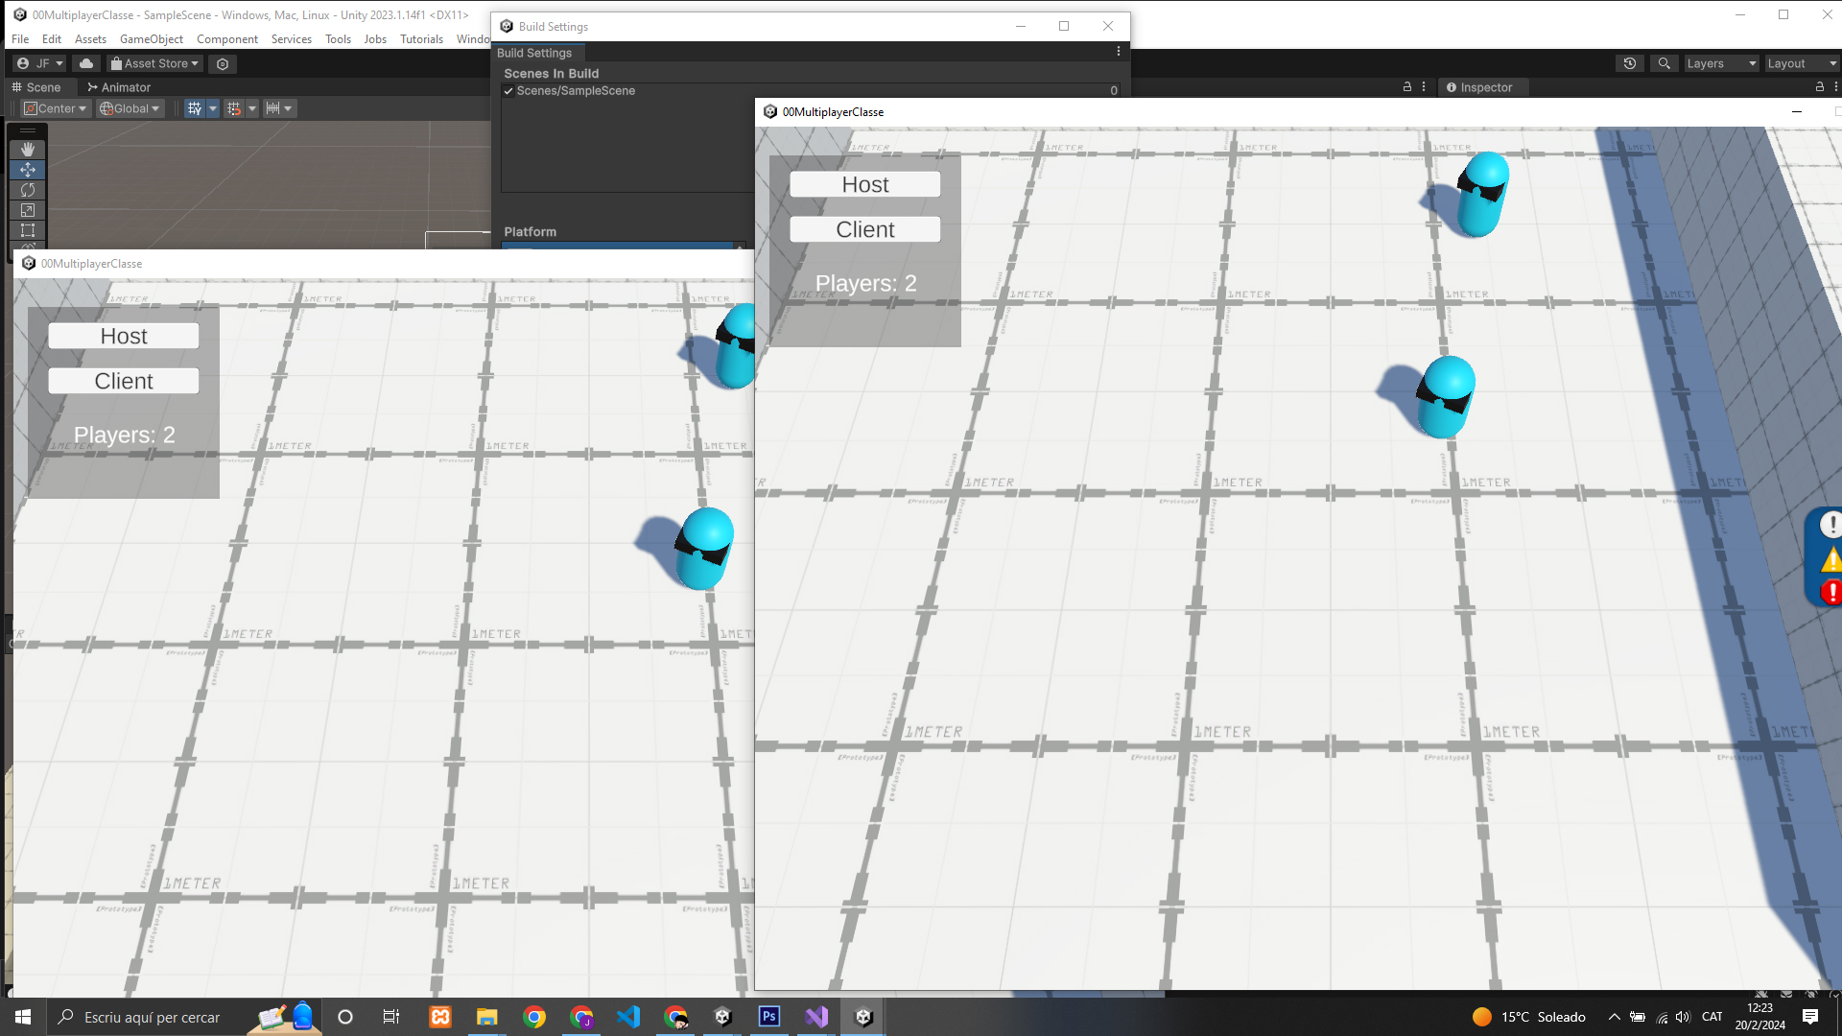Click the search magnifier in Unity toolbar
Viewport: 1842px width, 1036px height.
point(1665,63)
